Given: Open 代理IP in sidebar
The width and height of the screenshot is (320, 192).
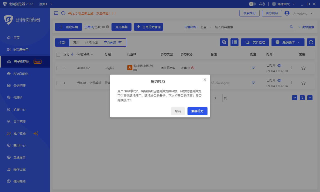Looking at the screenshot, I should coord(25,97).
